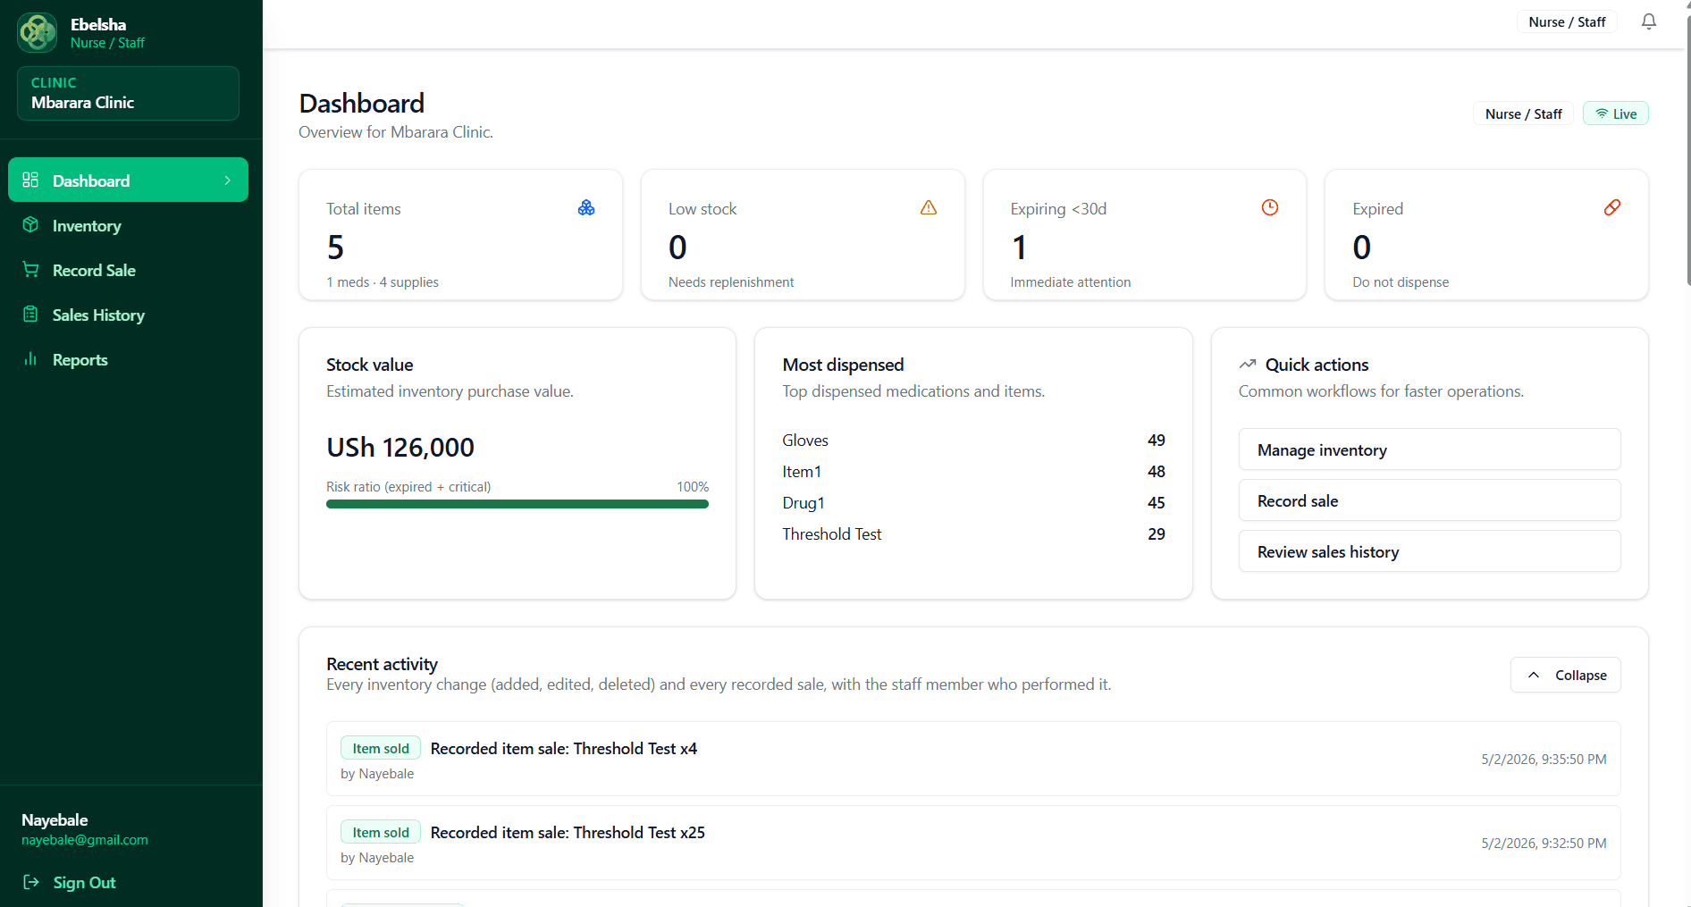Open the Total items stat card
1691x907 pixels.
pos(460,235)
